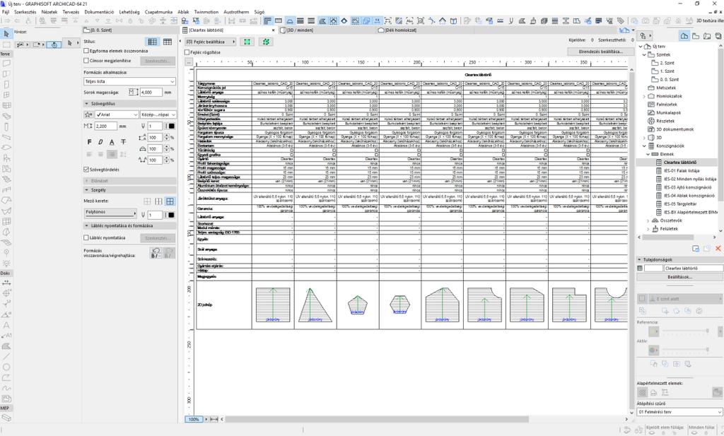Expand the Homlokzatok tree node
The image size is (724, 436).
click(645, 96)
